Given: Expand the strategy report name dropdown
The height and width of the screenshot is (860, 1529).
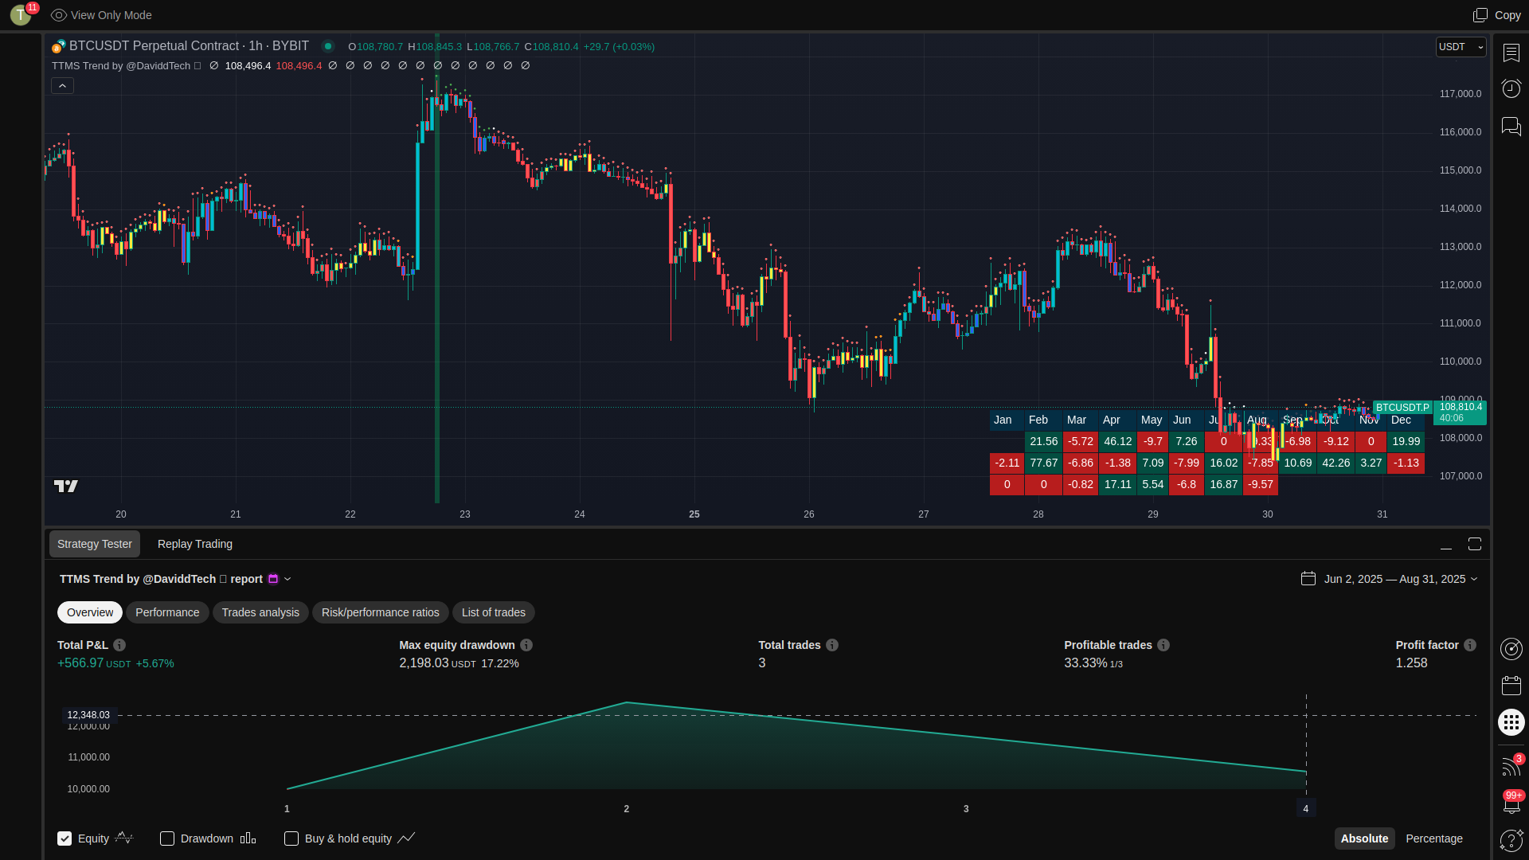Looking at the screenshot, I should [x=287, y=579].
